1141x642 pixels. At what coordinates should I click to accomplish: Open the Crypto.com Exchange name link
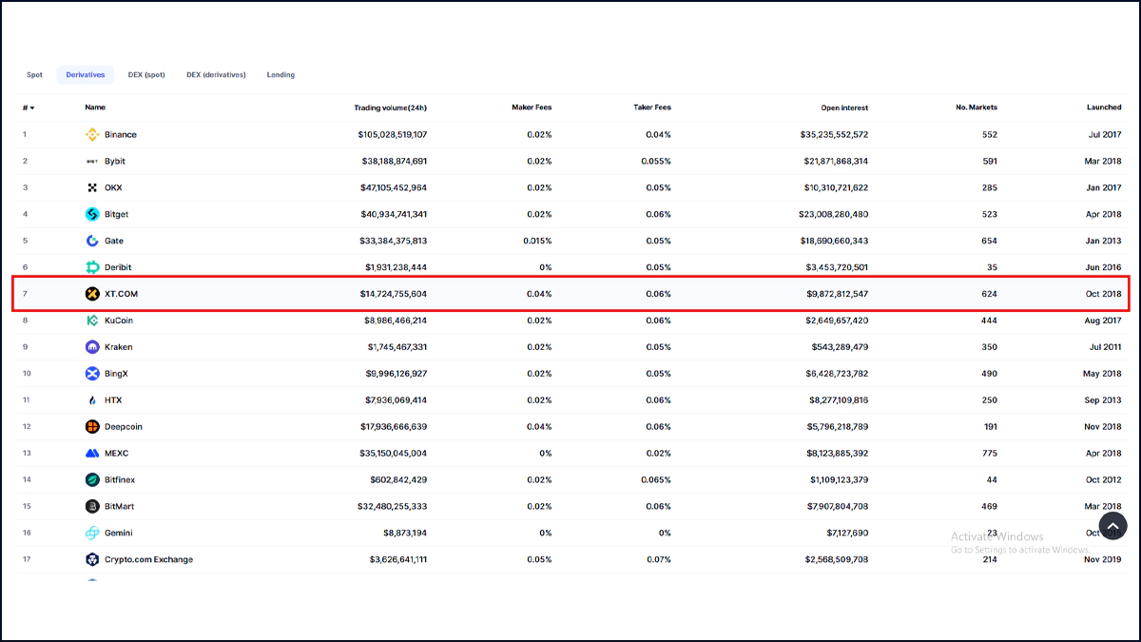point(148,560)
